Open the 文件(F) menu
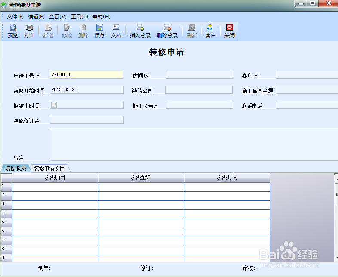 tap(15, 17)
